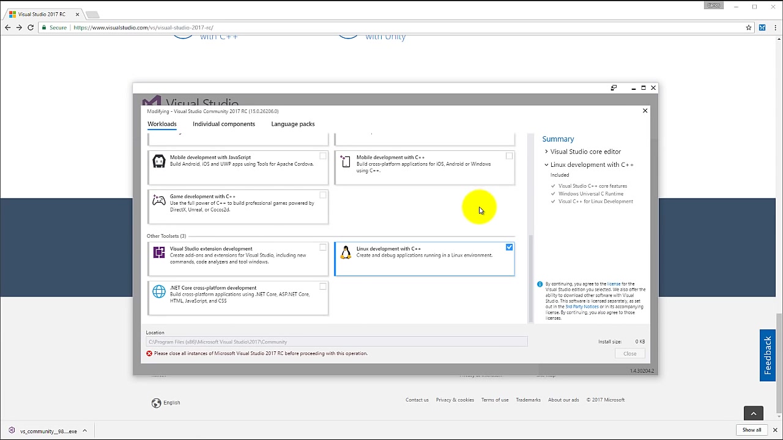Screen dimensions: 783x440
Task: Close the downloads bar
Action: pyautogui.click(x=774, y=430)
